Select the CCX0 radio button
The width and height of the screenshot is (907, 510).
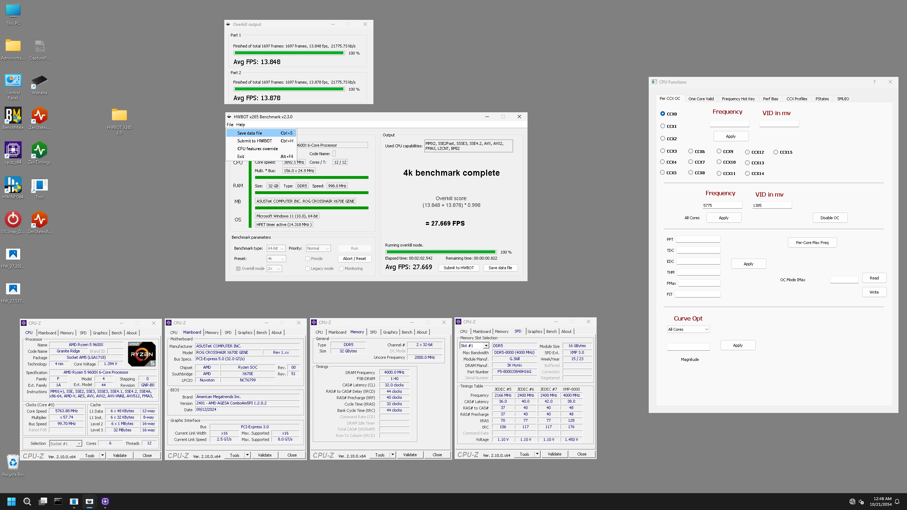(x=663, y=114)
